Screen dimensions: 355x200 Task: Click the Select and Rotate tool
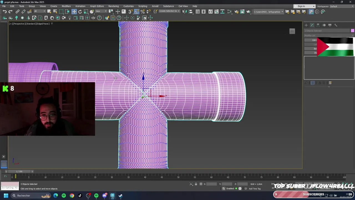pos(80,12)
